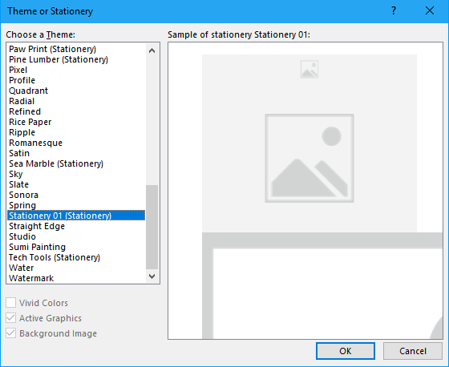Click the Cancel button
The height and width of the screenshot is (367, 449).
click(413, 351)
